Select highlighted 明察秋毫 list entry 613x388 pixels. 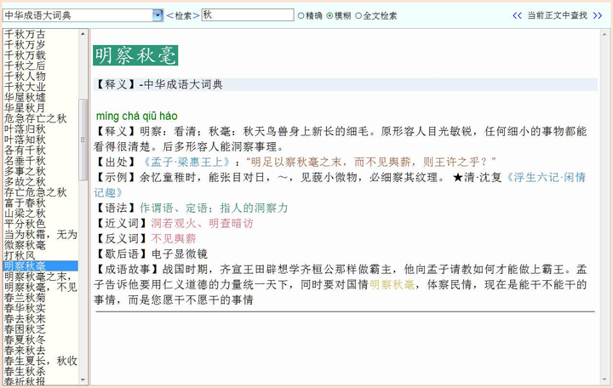[41, 266]
